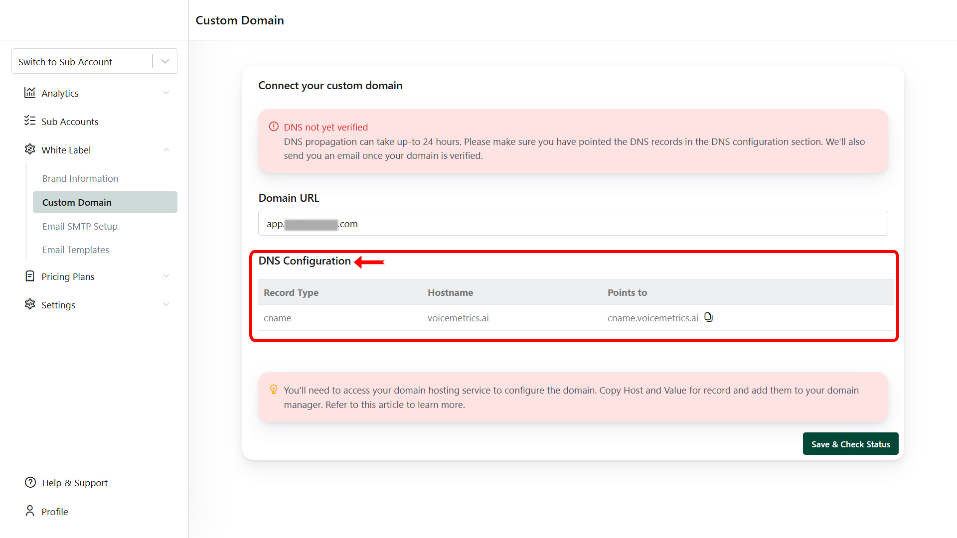
Task: Click the Help & Support question icon
Action: coord(30,482)
